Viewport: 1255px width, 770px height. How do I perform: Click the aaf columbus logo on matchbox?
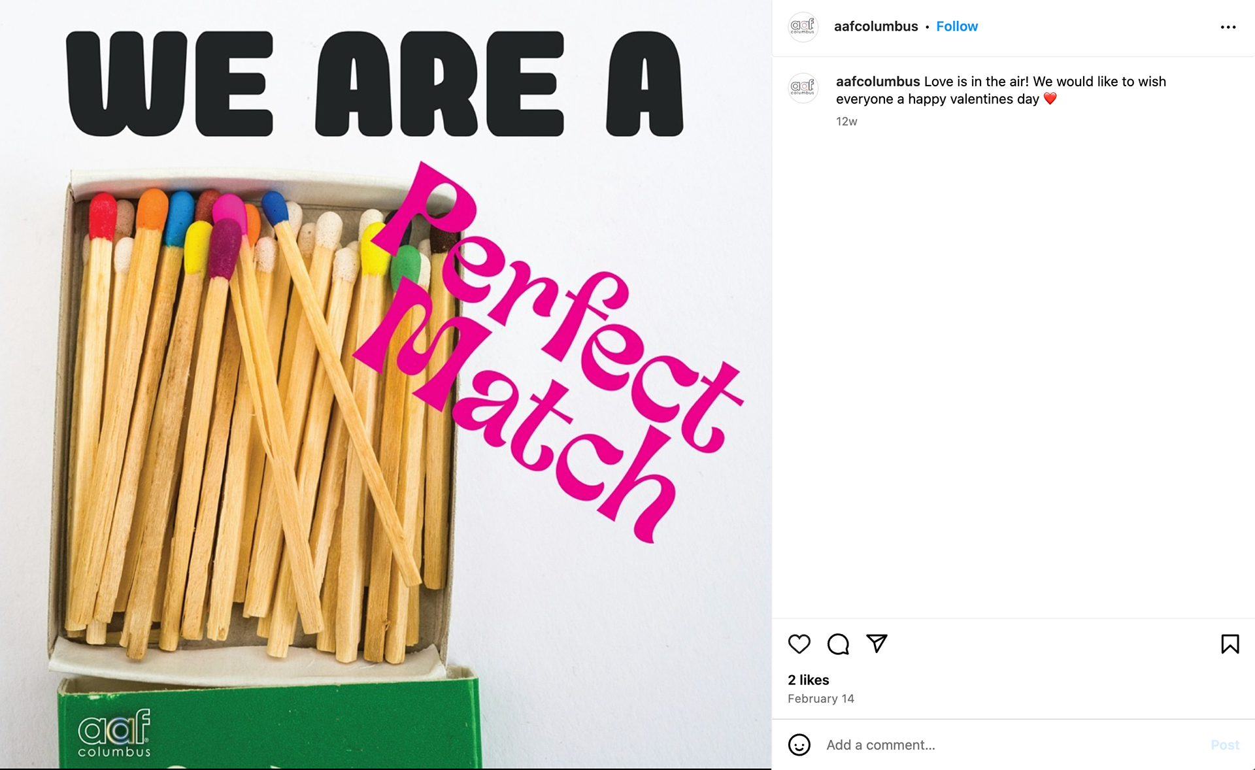[x=114, y=733]
